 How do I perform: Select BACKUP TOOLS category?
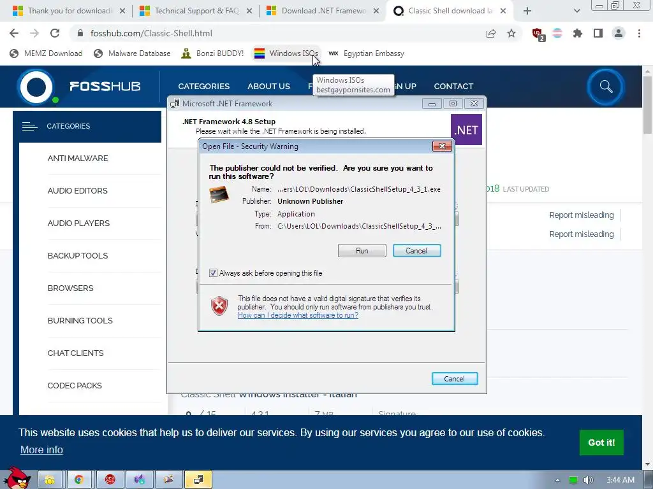tap(77, 256)
